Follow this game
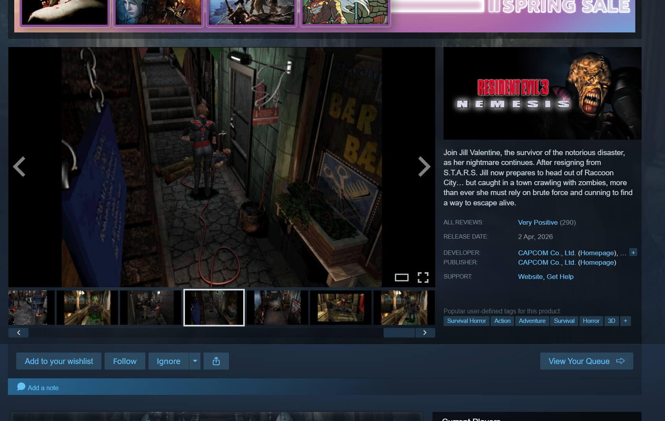Viewport: 665px width, 421px height. (x=125, y=361)
